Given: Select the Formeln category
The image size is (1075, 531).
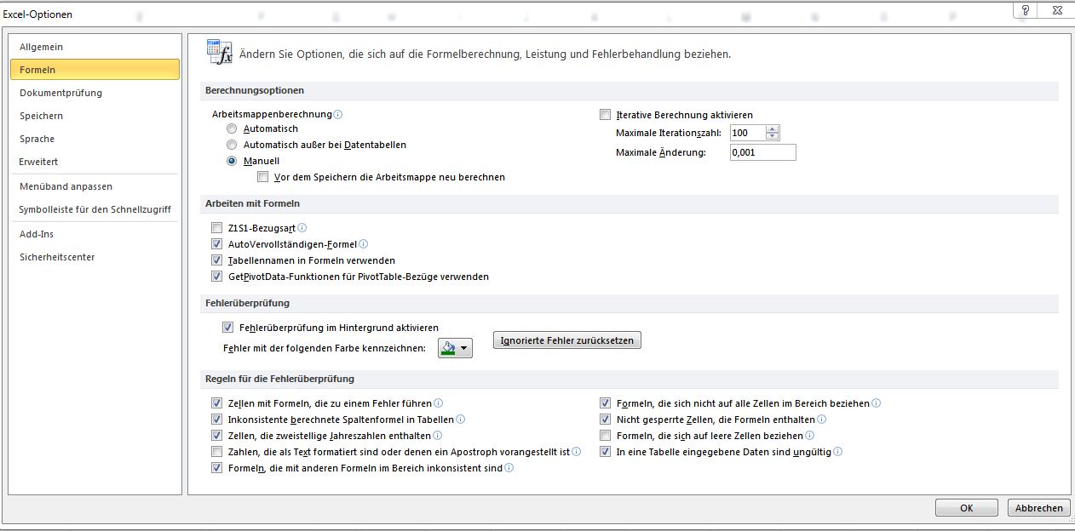Looking at the screenshot, I should (95, 70).
